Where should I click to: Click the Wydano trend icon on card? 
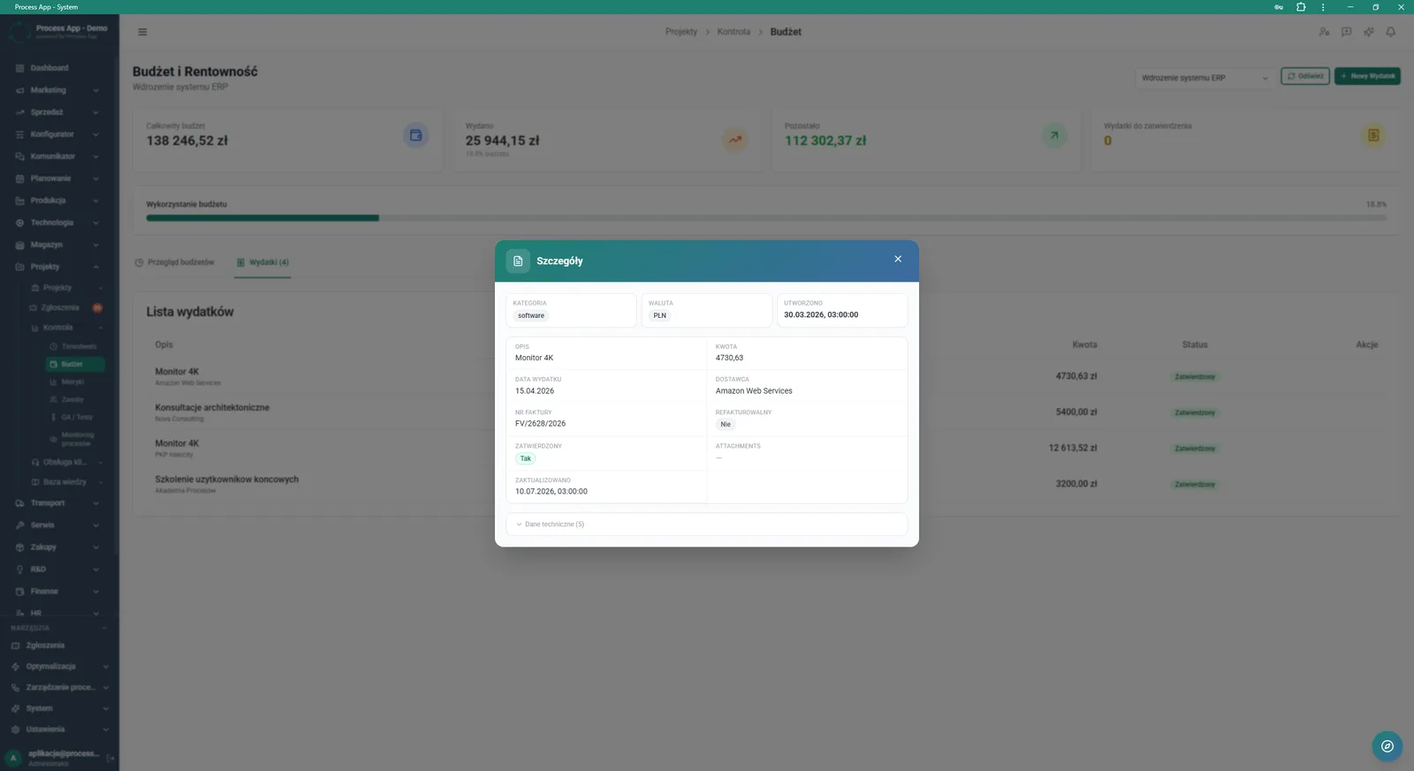point(734,139)
